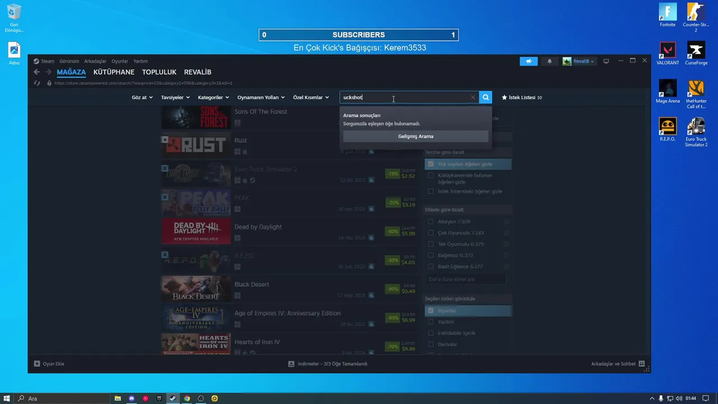Open Chrome from the taskbar

click(187, 398)
